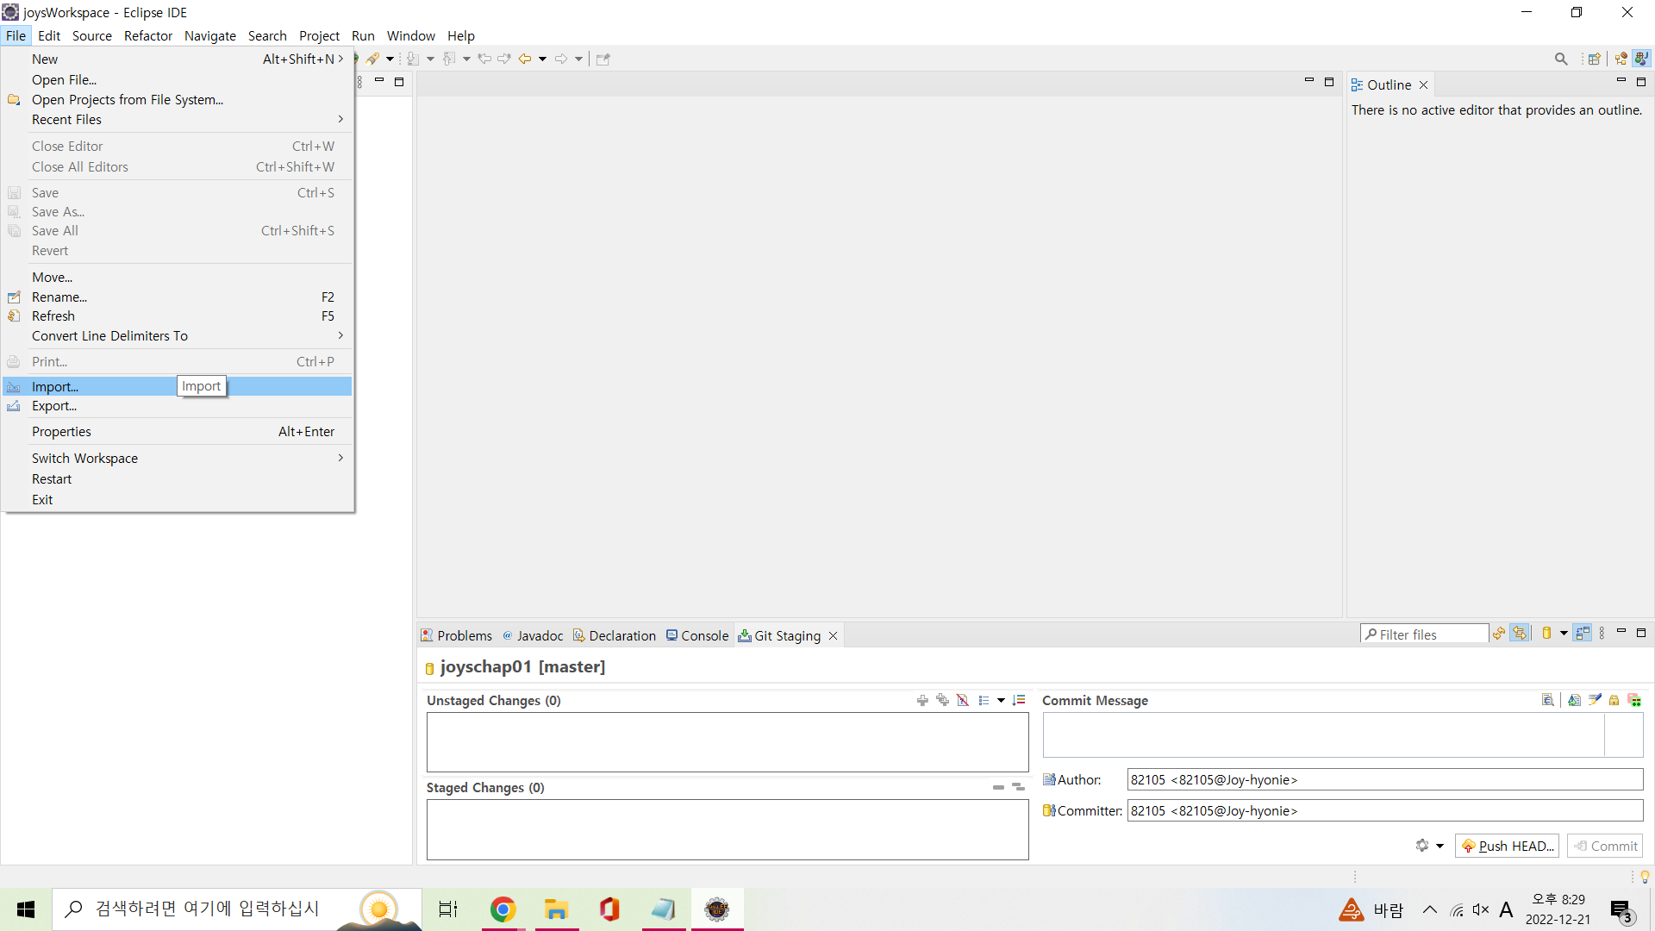Click the Commit button
The height and width of the screenshot is (931, 1655).
1605,846
